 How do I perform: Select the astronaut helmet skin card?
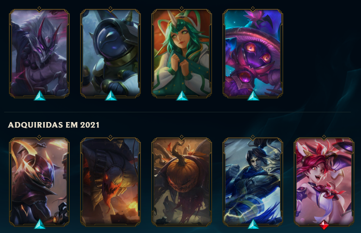coord(110,54)
